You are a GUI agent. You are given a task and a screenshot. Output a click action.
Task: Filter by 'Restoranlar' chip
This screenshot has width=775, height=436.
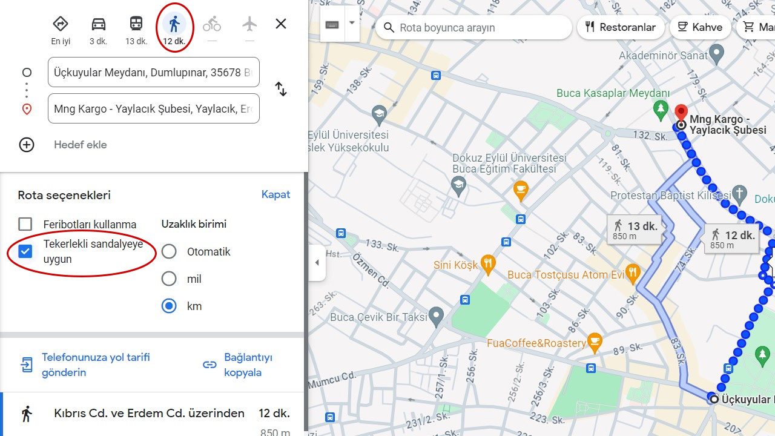click(x=621, y=27)
